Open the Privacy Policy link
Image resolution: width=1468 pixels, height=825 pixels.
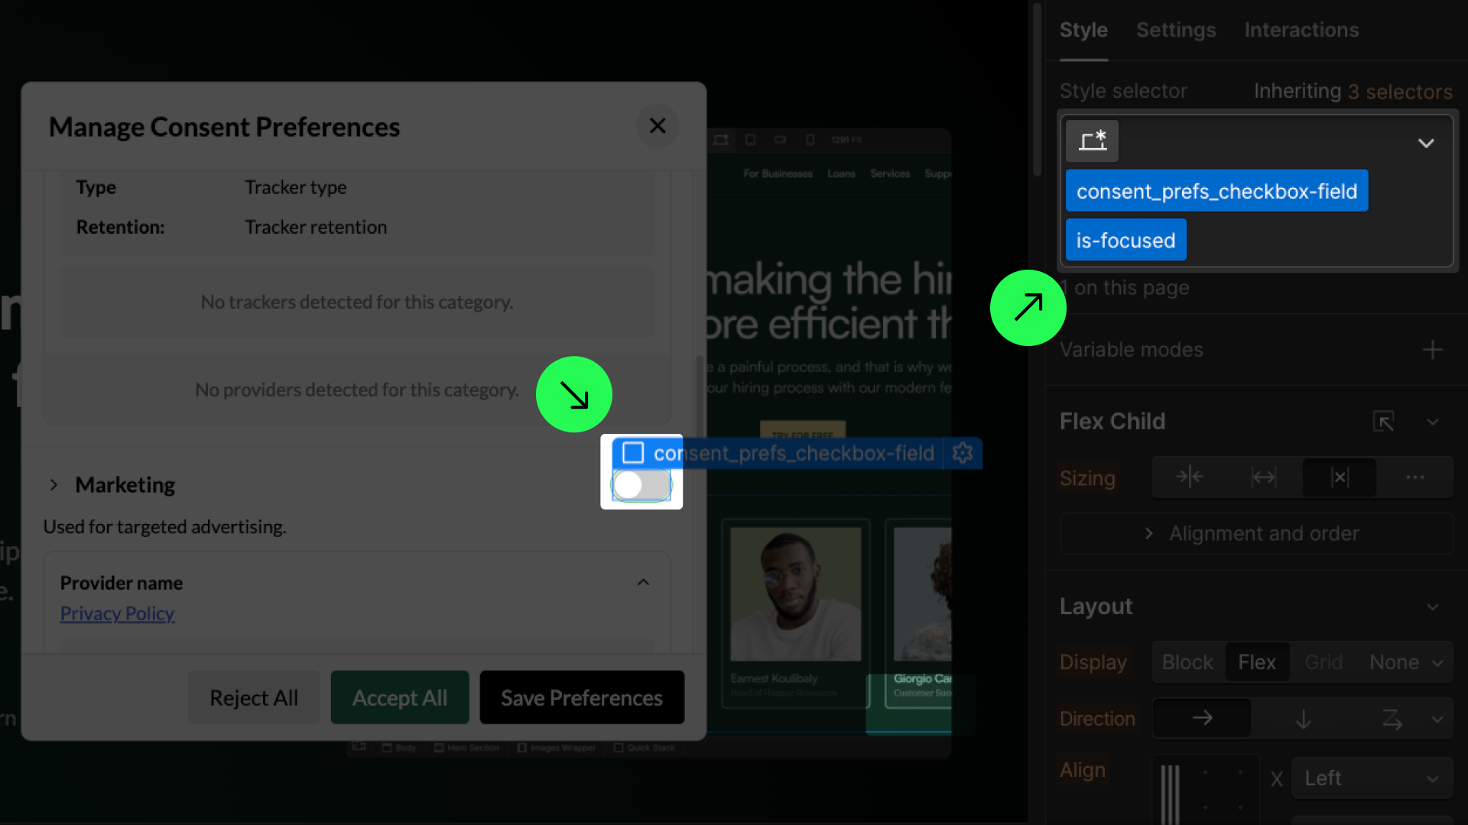(117, 613)
